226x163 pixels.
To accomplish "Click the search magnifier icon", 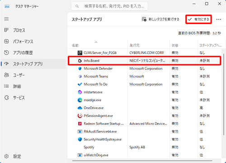I will coord(77,6).
